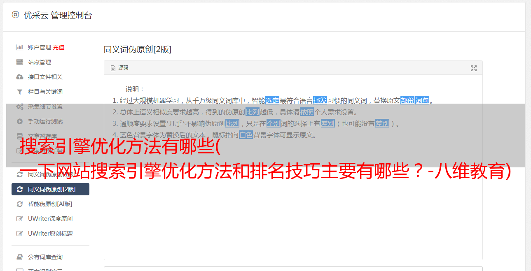Screen dimensions: 531x271
Task: Select UWriter深度原创 in sidebar
Action: point(50,219)
